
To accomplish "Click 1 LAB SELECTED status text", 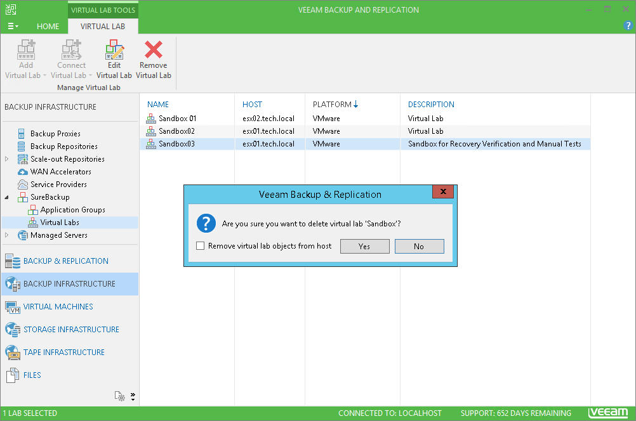I will pyautogui.click(x=30, y=413).
